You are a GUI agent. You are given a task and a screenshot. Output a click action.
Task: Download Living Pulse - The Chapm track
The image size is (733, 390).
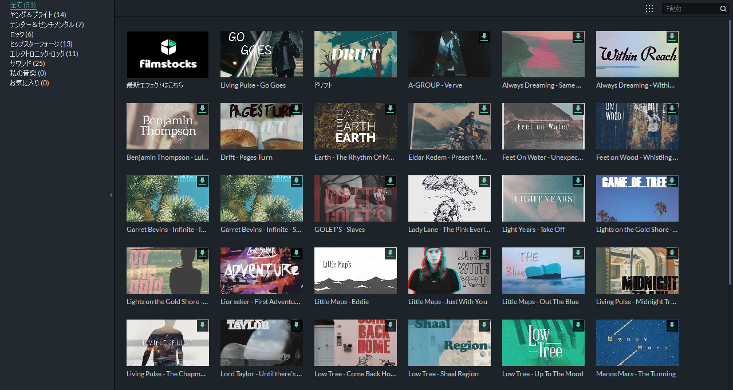203,325
